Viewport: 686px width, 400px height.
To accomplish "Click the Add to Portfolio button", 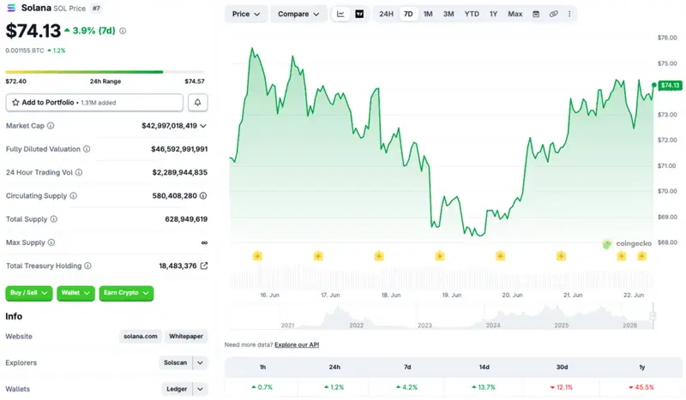I will (x=94, y=102).
